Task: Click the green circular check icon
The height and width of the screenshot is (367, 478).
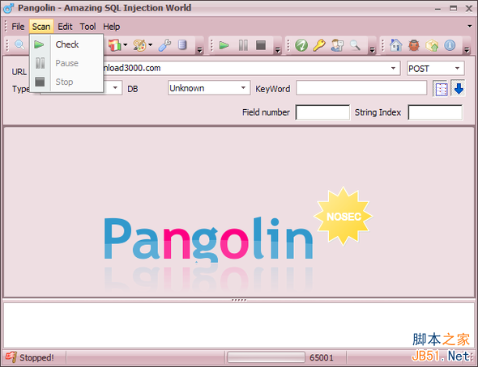Action: (x=301, y=45)
